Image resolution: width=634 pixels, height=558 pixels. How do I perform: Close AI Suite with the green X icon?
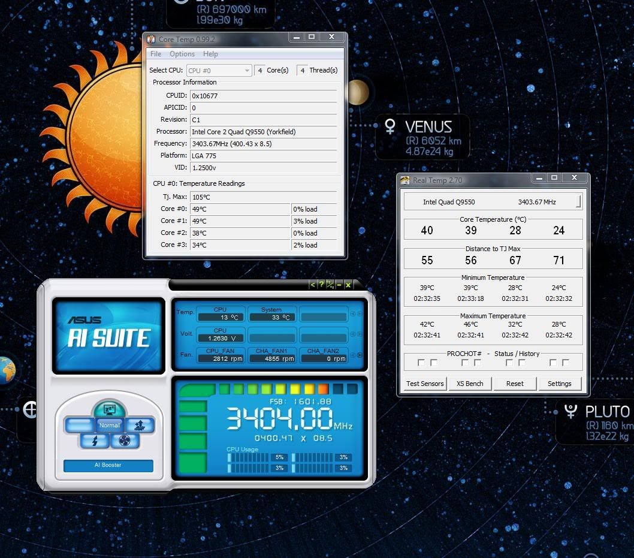[x=348, y=285]
